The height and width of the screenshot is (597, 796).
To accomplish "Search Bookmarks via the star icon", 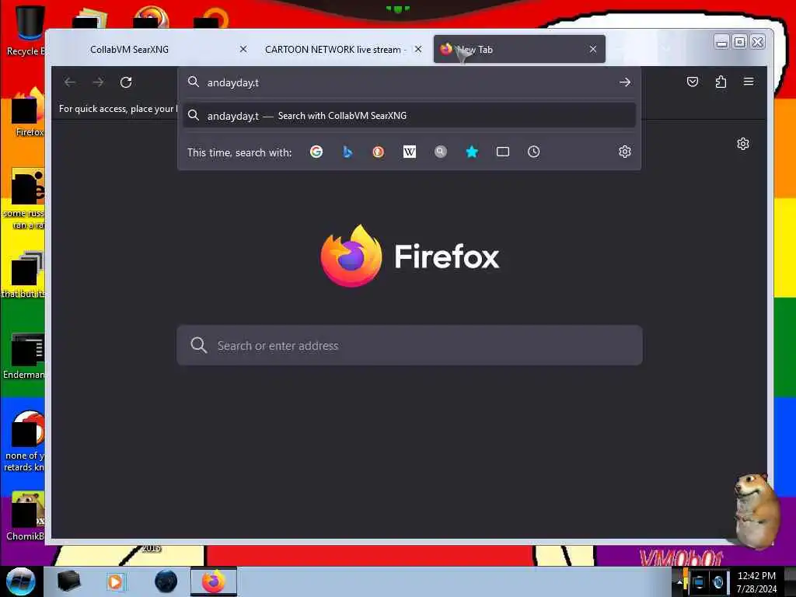I will coord(472,152).
